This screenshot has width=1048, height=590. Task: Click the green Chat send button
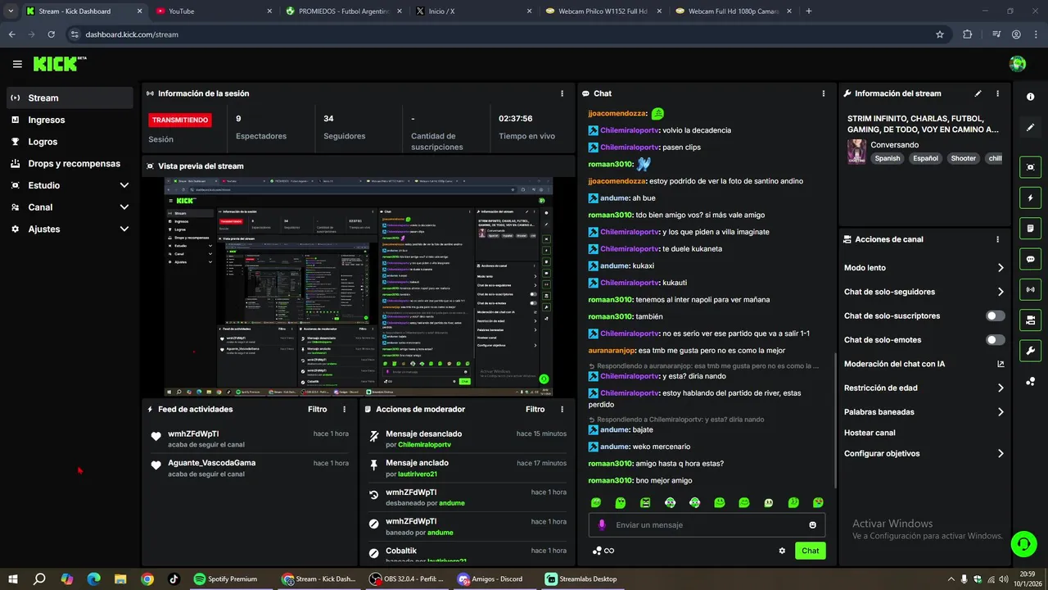pyautogui.click(x=810, y=551)
